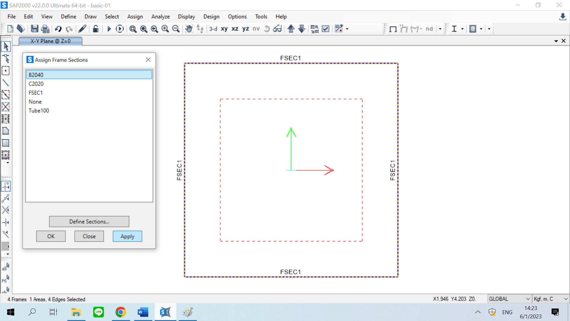Switch to 3-d view
Viewport: 570px width, 321px height.
tap(213, 29)
